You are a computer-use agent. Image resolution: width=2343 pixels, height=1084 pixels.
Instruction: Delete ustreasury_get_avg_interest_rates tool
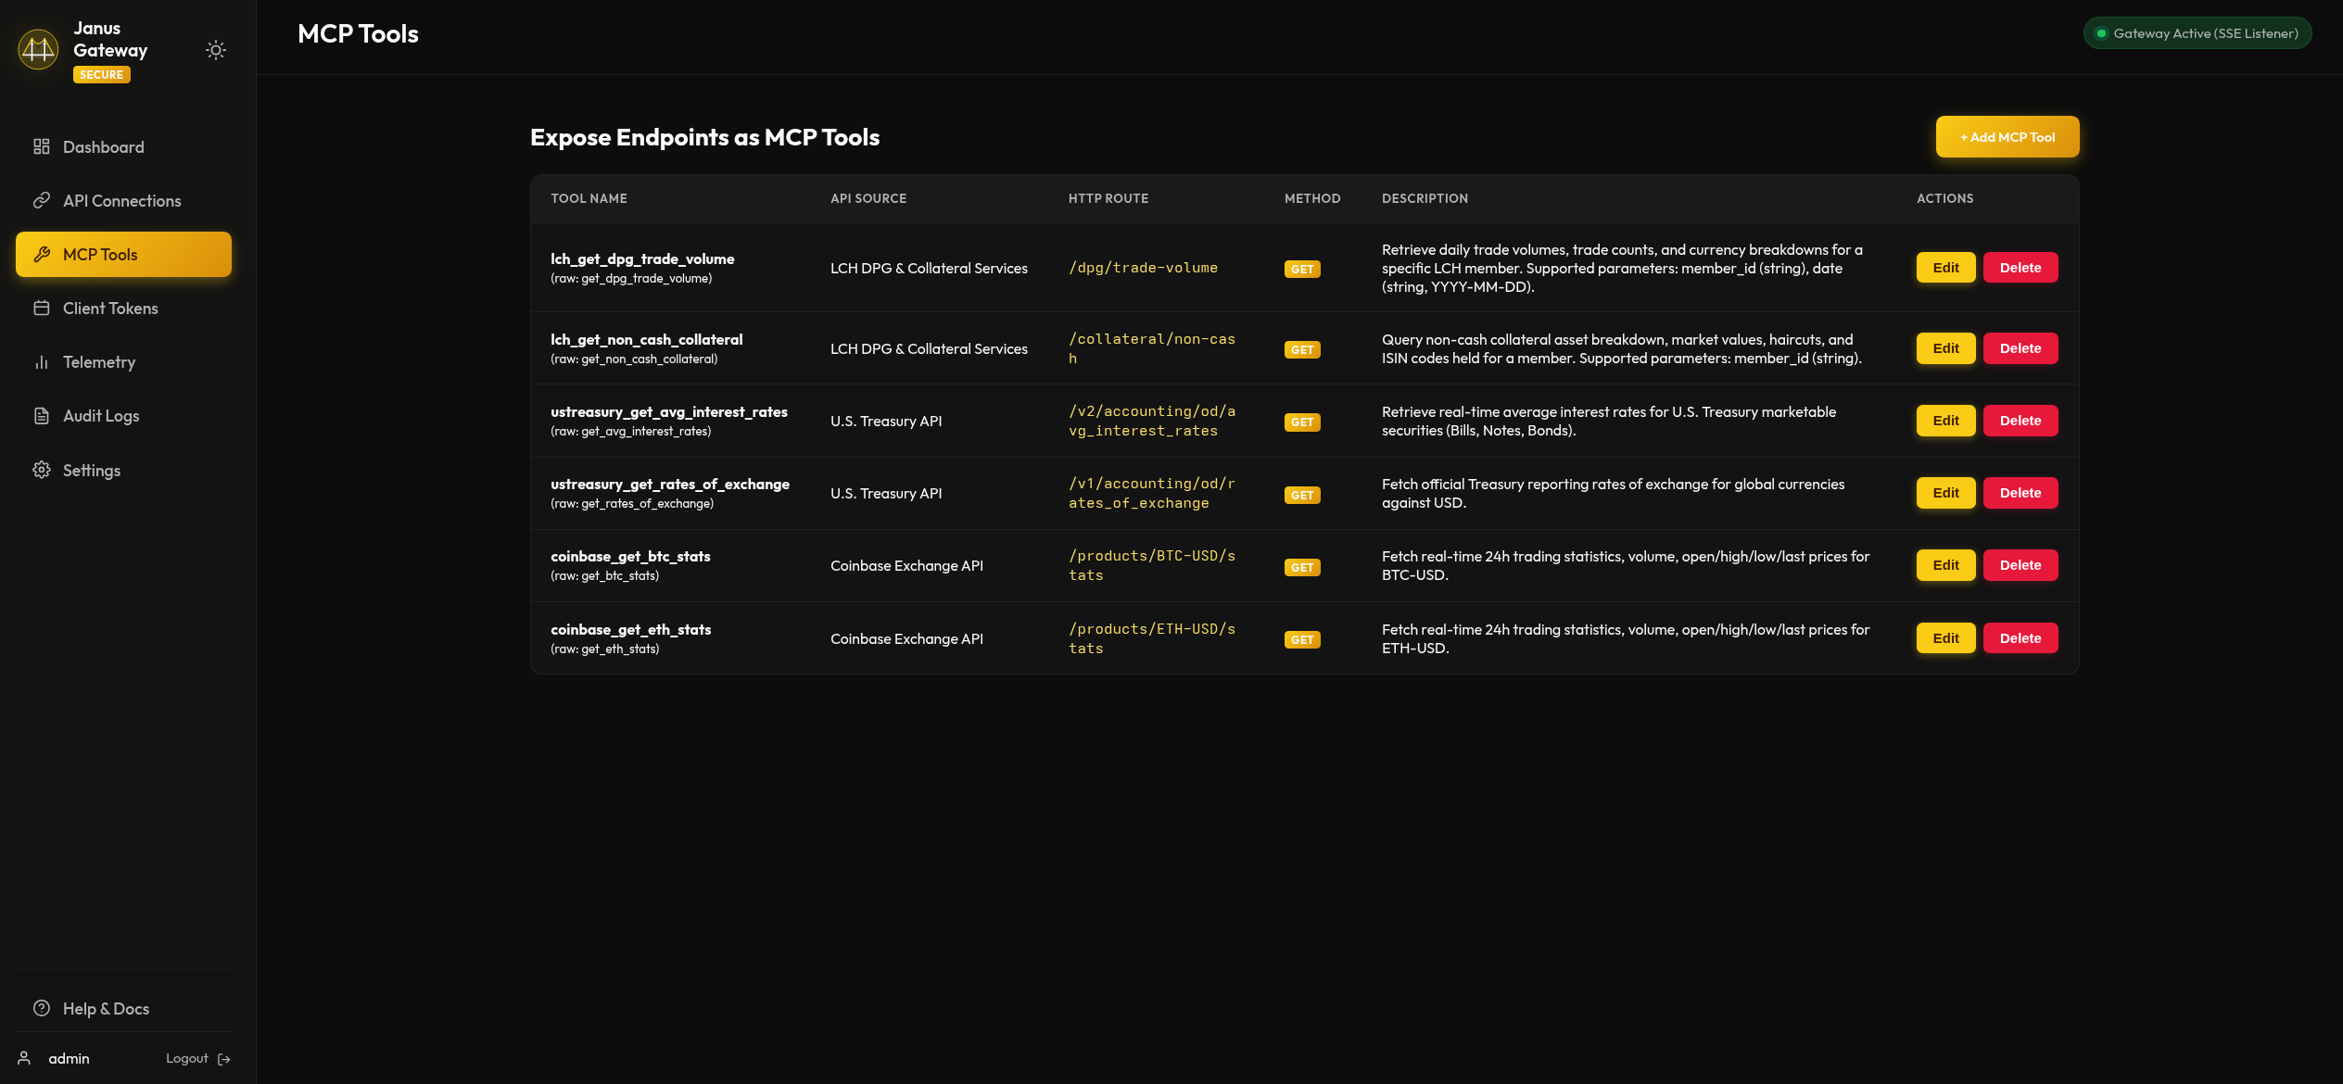click(x=2020, y=420)
